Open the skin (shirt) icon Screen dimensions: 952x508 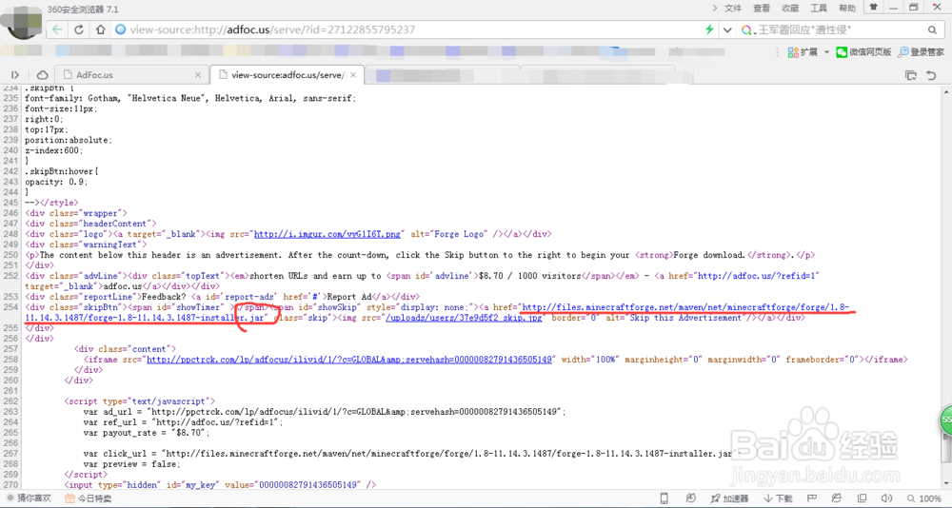tap(874, 8)
